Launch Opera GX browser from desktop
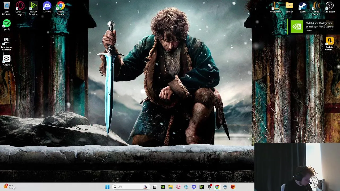The width and height of the screenshot is (340, 191). coord(20,8)
